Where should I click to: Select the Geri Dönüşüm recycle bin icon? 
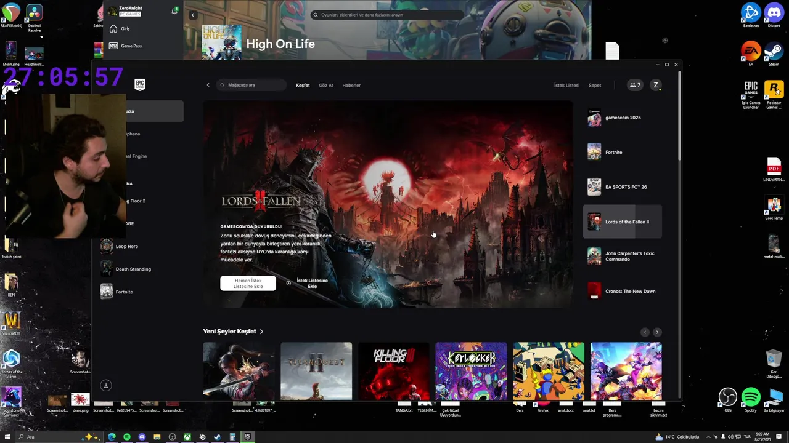(774, 363)
